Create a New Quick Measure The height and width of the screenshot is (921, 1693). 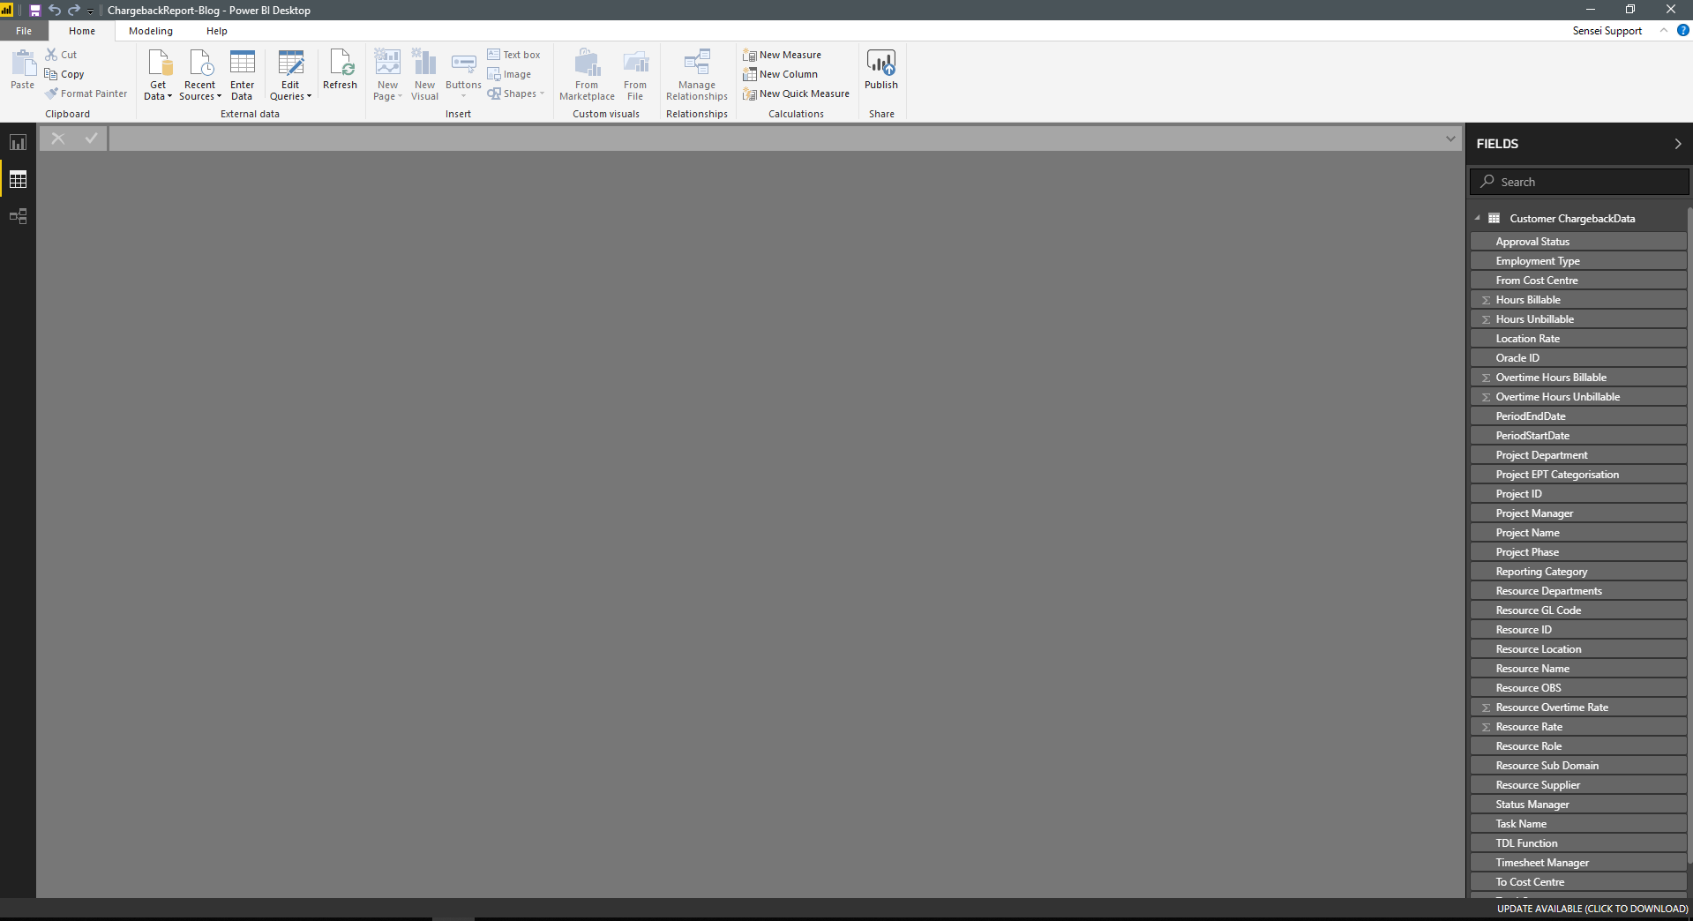(x=797, y=94)
